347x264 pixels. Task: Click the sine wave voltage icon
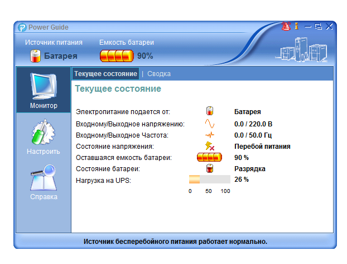tap(210, 124)
